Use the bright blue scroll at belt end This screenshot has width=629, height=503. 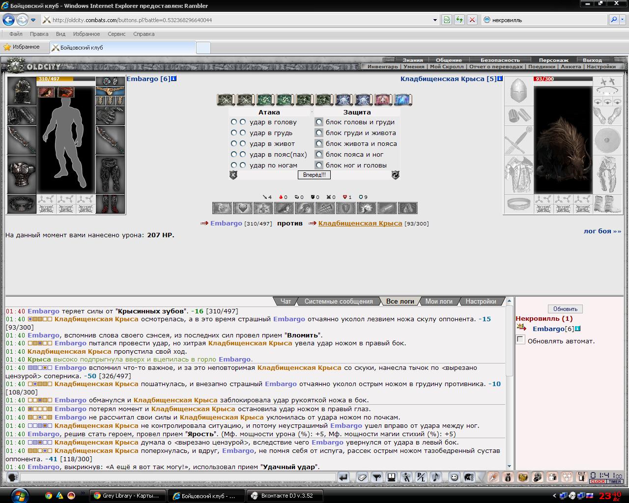pos(403,100)
